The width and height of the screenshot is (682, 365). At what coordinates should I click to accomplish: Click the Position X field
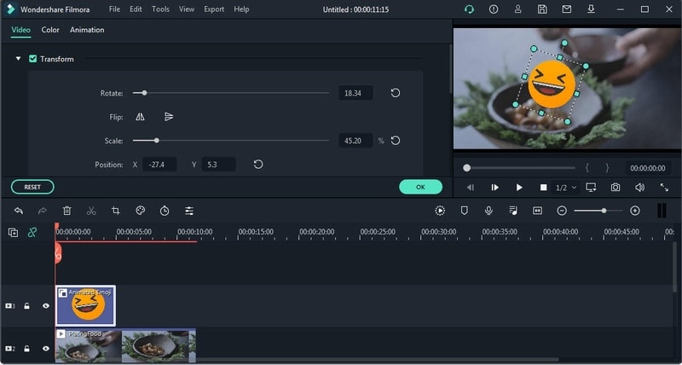159,165
